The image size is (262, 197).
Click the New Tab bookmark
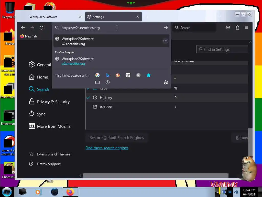(28, 36)
